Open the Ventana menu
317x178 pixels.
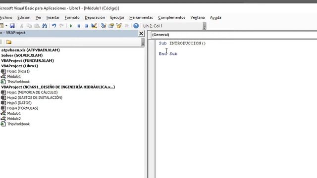(x=198, y=18)
